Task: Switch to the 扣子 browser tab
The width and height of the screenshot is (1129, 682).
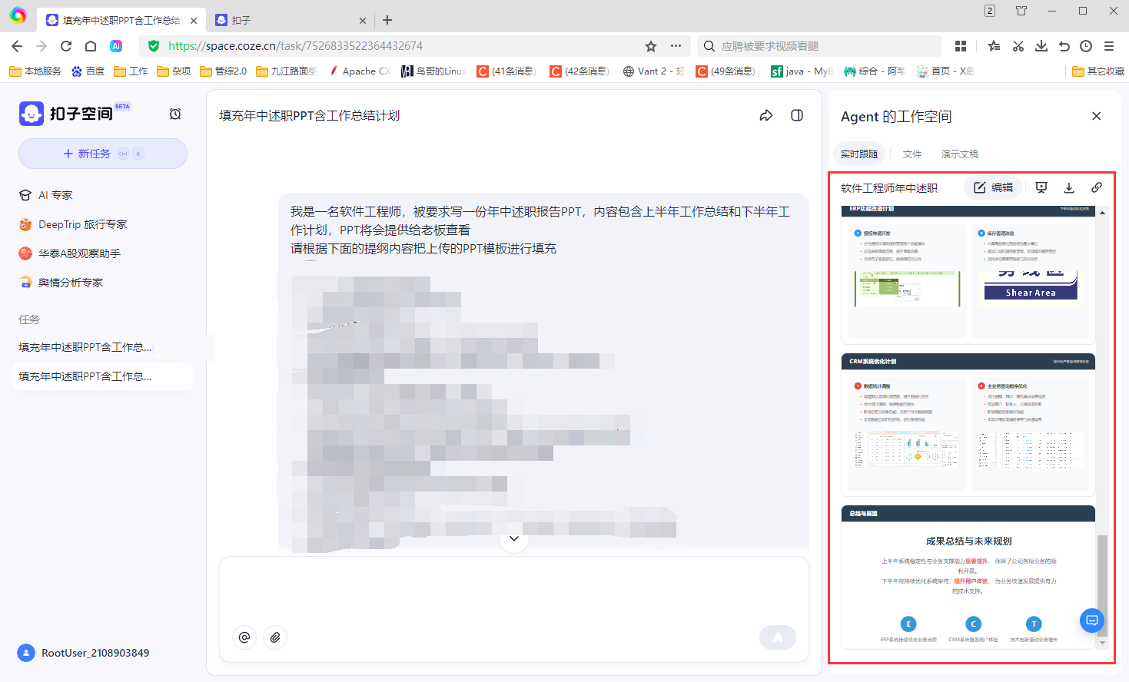Action: [291, 21]
